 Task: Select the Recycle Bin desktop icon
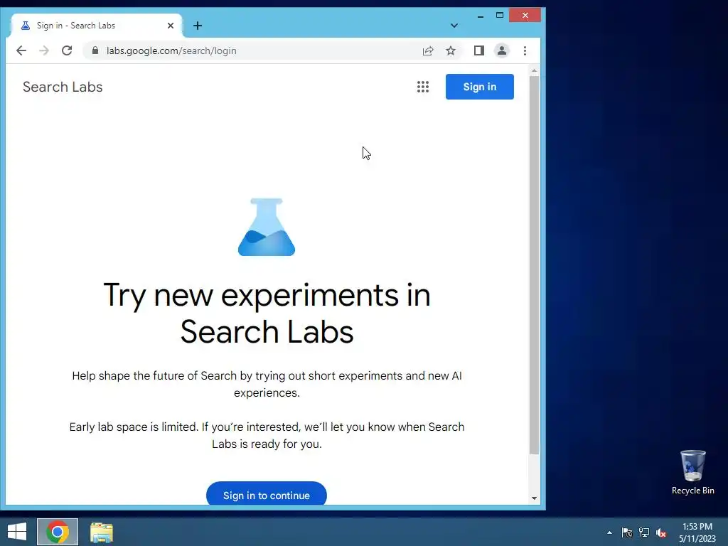[x=692, y=472]
